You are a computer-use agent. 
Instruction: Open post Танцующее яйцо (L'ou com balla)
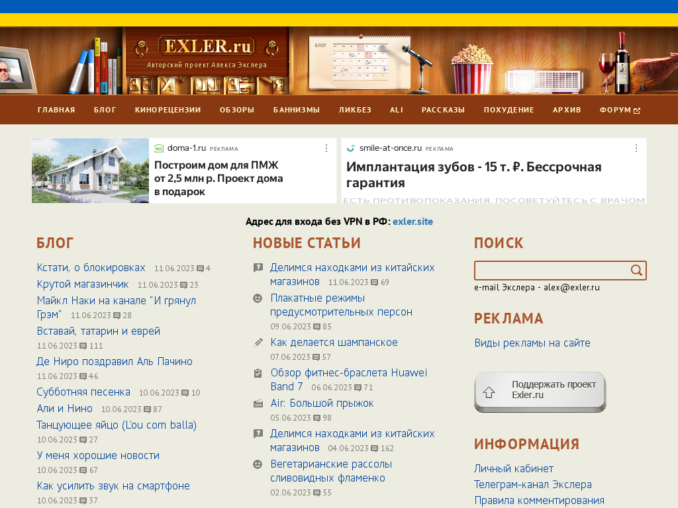pyautogui.click(x=117, y=425)
